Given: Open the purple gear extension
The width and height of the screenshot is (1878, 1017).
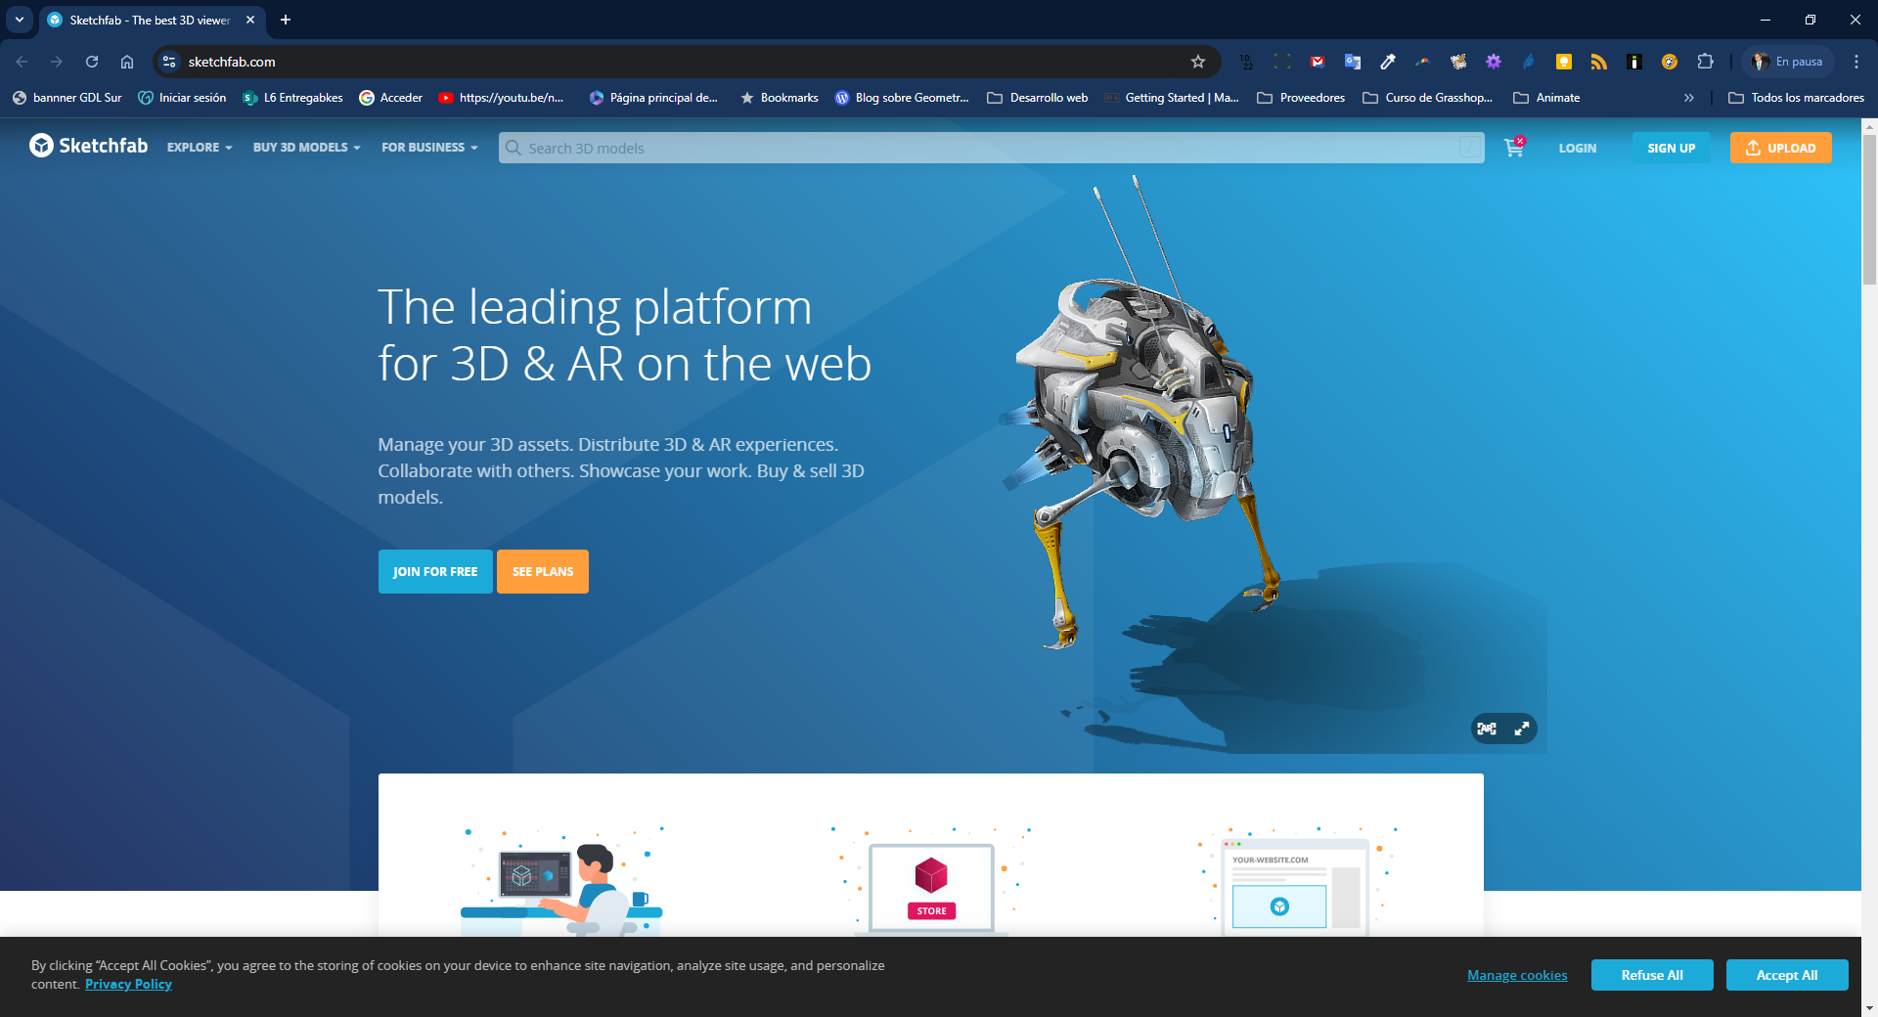Looking at the screenshot, I should click(x=1494, y=62).
